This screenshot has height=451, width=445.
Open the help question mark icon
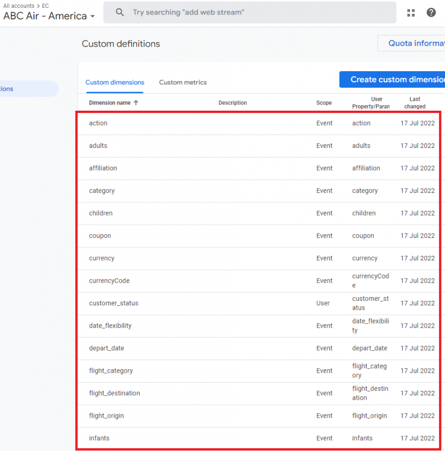[x=431, y=12]
